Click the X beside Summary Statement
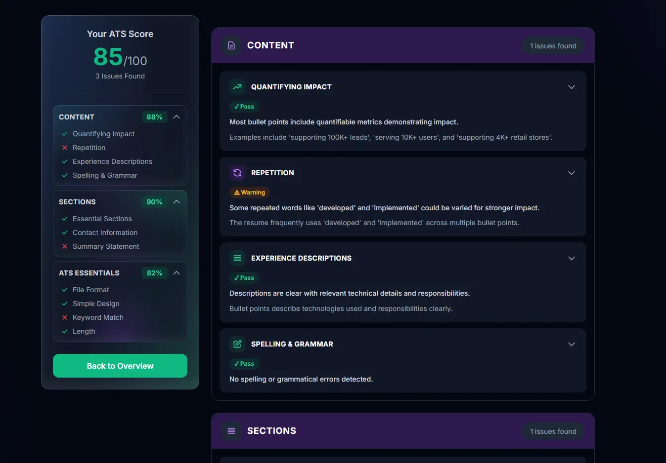 pyautogui.click(x=65, y=246)
